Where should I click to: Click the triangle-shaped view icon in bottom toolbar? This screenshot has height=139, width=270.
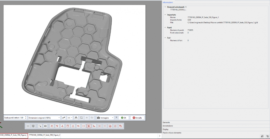(73, 126)
